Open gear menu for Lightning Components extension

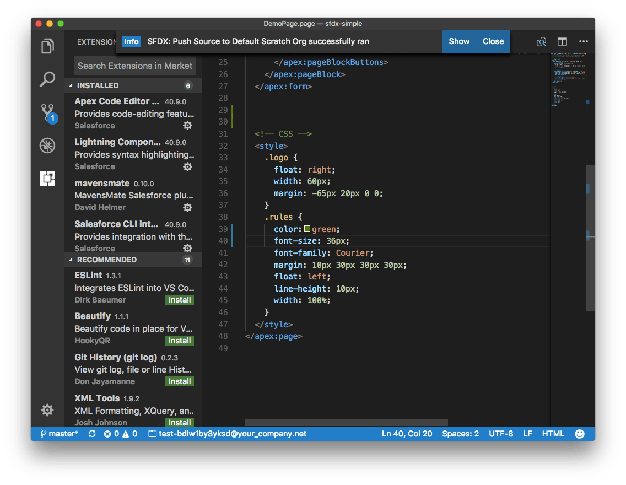pos(188,166)
